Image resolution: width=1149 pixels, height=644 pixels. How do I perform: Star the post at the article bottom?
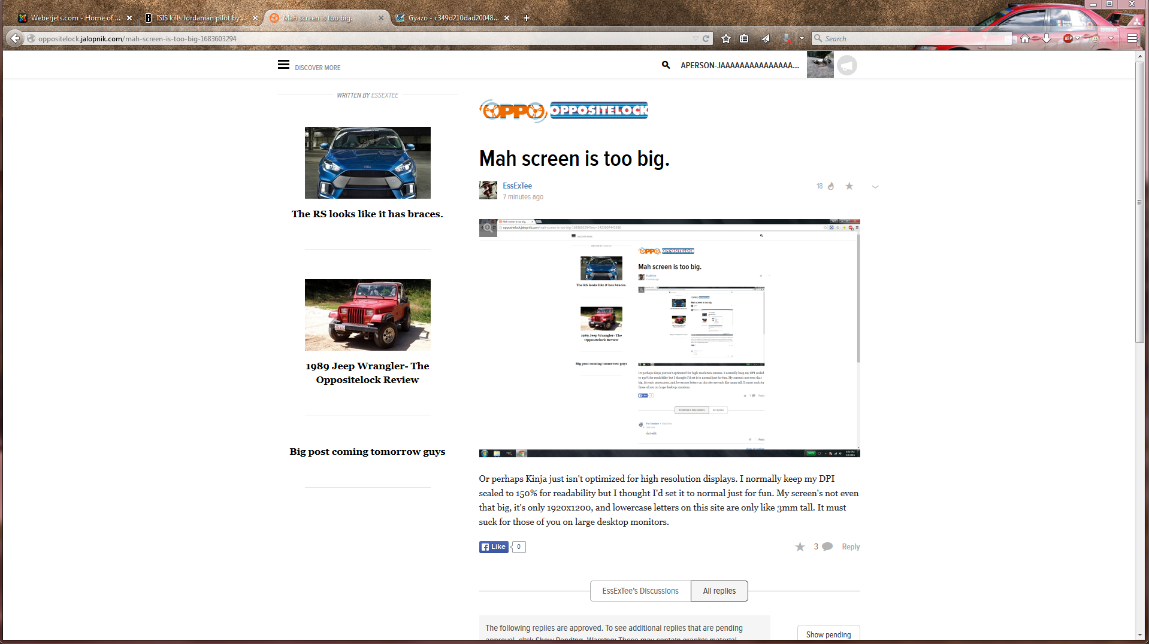click(800, 547)
